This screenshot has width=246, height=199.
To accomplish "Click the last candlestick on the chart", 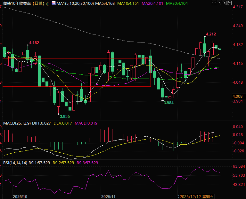I will [220, 50].
